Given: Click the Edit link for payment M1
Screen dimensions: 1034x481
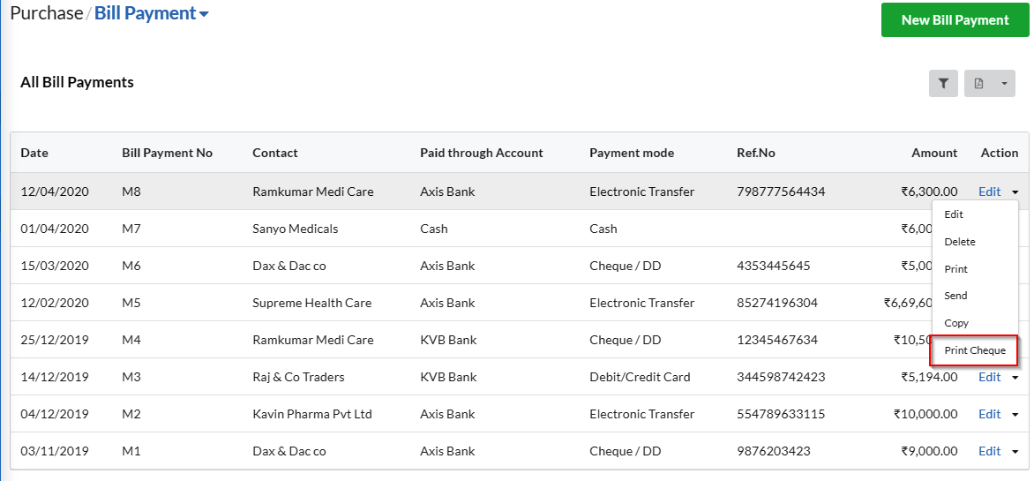Looking at the screenshot, I should coord(989,451).
